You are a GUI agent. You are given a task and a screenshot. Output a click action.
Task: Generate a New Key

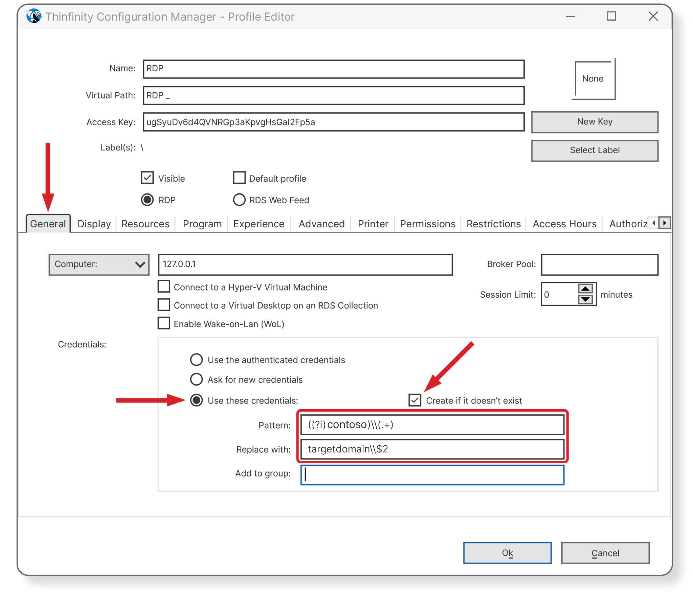click(x=595, y=122)
